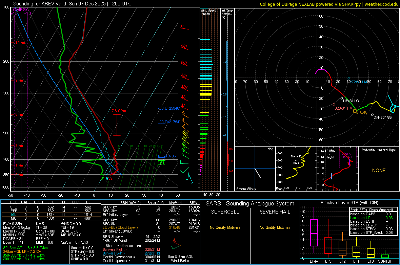Click the SR Wind v. Height label

pyautogui.click(x=330, y=154)
